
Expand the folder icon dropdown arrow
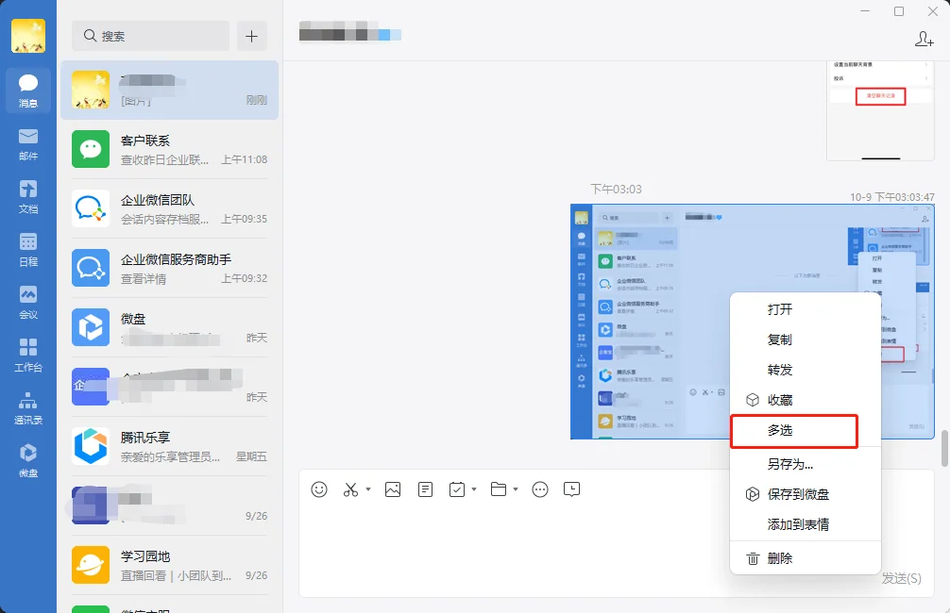pos(516,489)
